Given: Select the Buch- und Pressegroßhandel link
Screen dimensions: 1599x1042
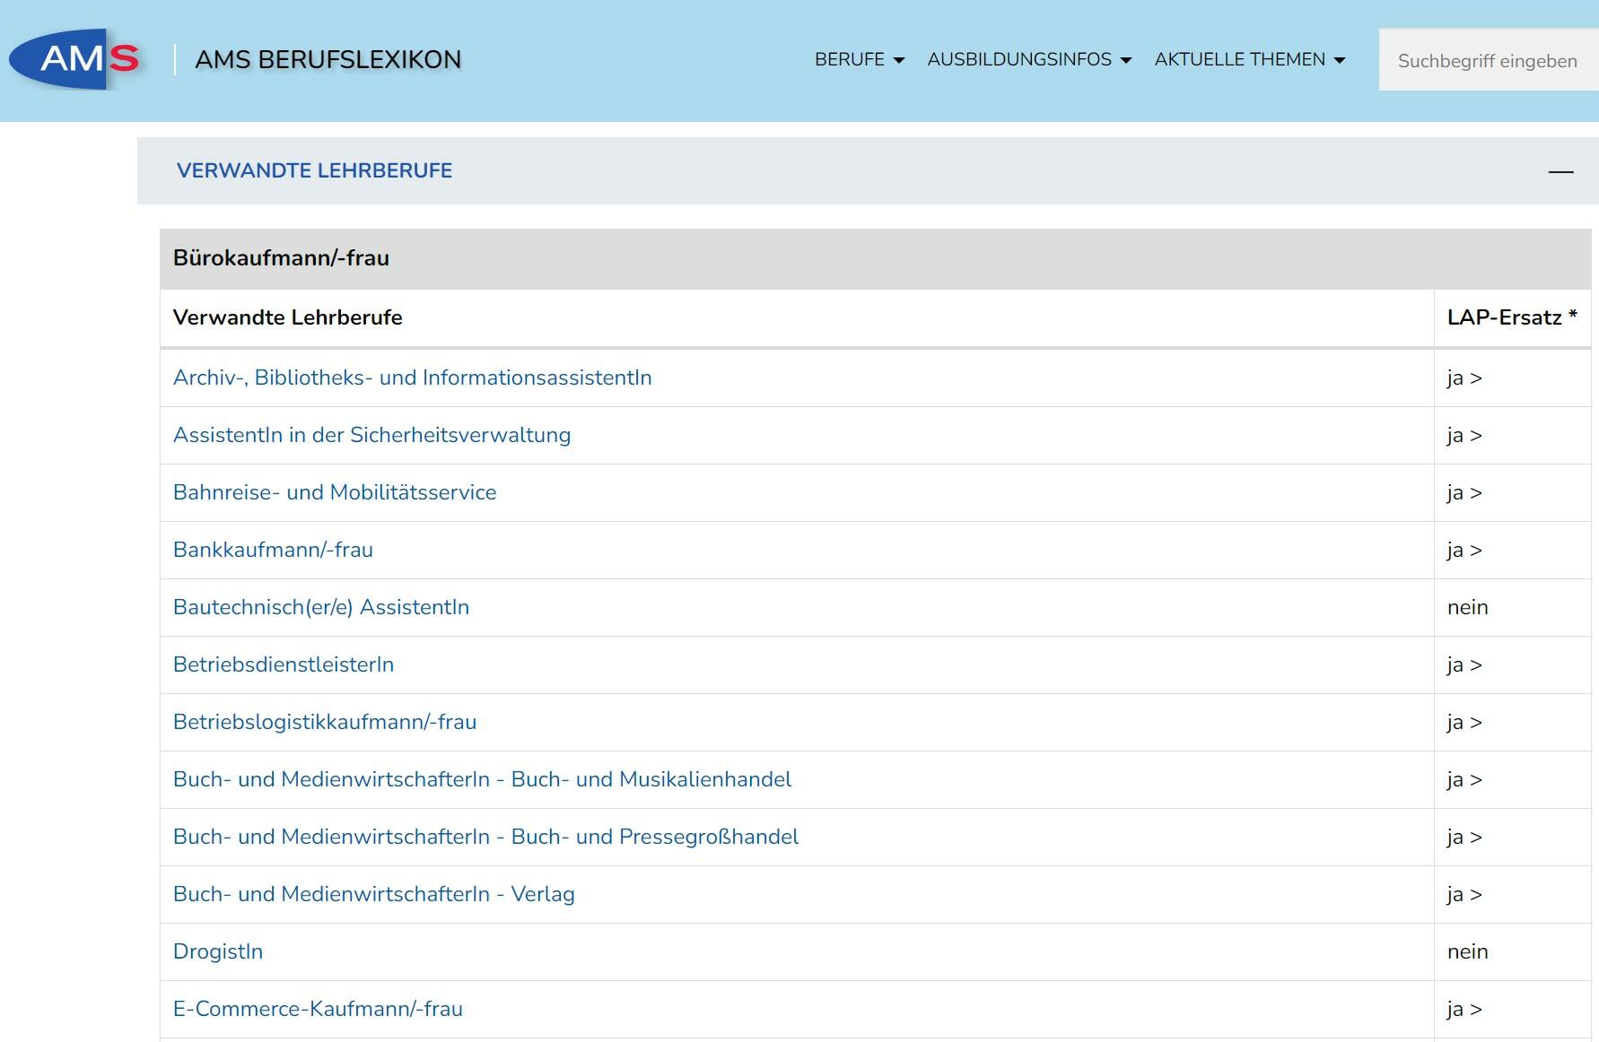Looking at the screenshot, I should click(x=485, y=837).
